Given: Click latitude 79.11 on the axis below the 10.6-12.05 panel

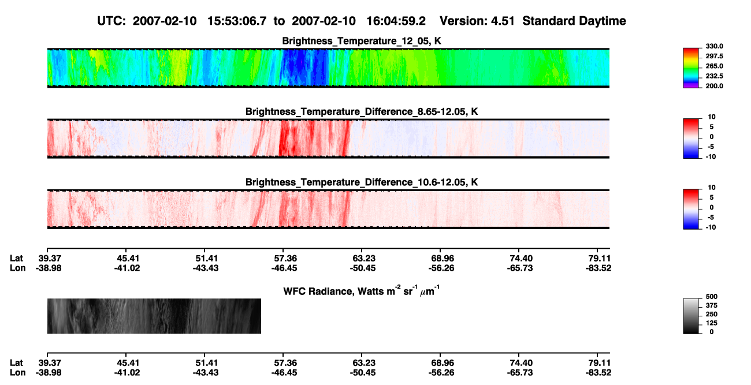Looking at the screenshot, I should (600, 258).
